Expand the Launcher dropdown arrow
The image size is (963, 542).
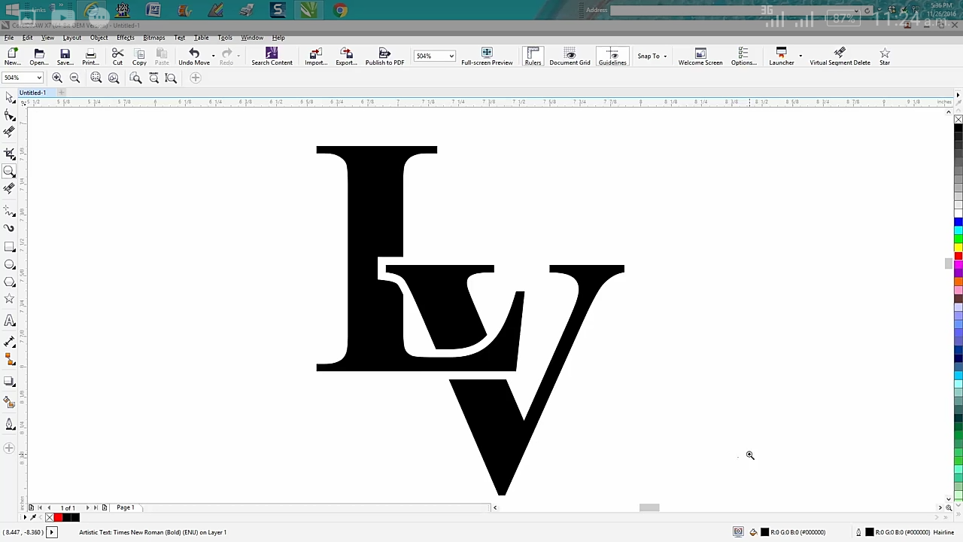[800, 56]
